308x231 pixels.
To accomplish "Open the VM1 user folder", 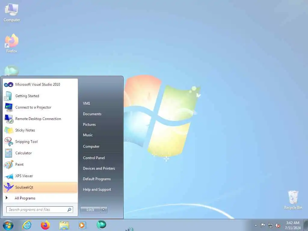I will coord(86,103).
